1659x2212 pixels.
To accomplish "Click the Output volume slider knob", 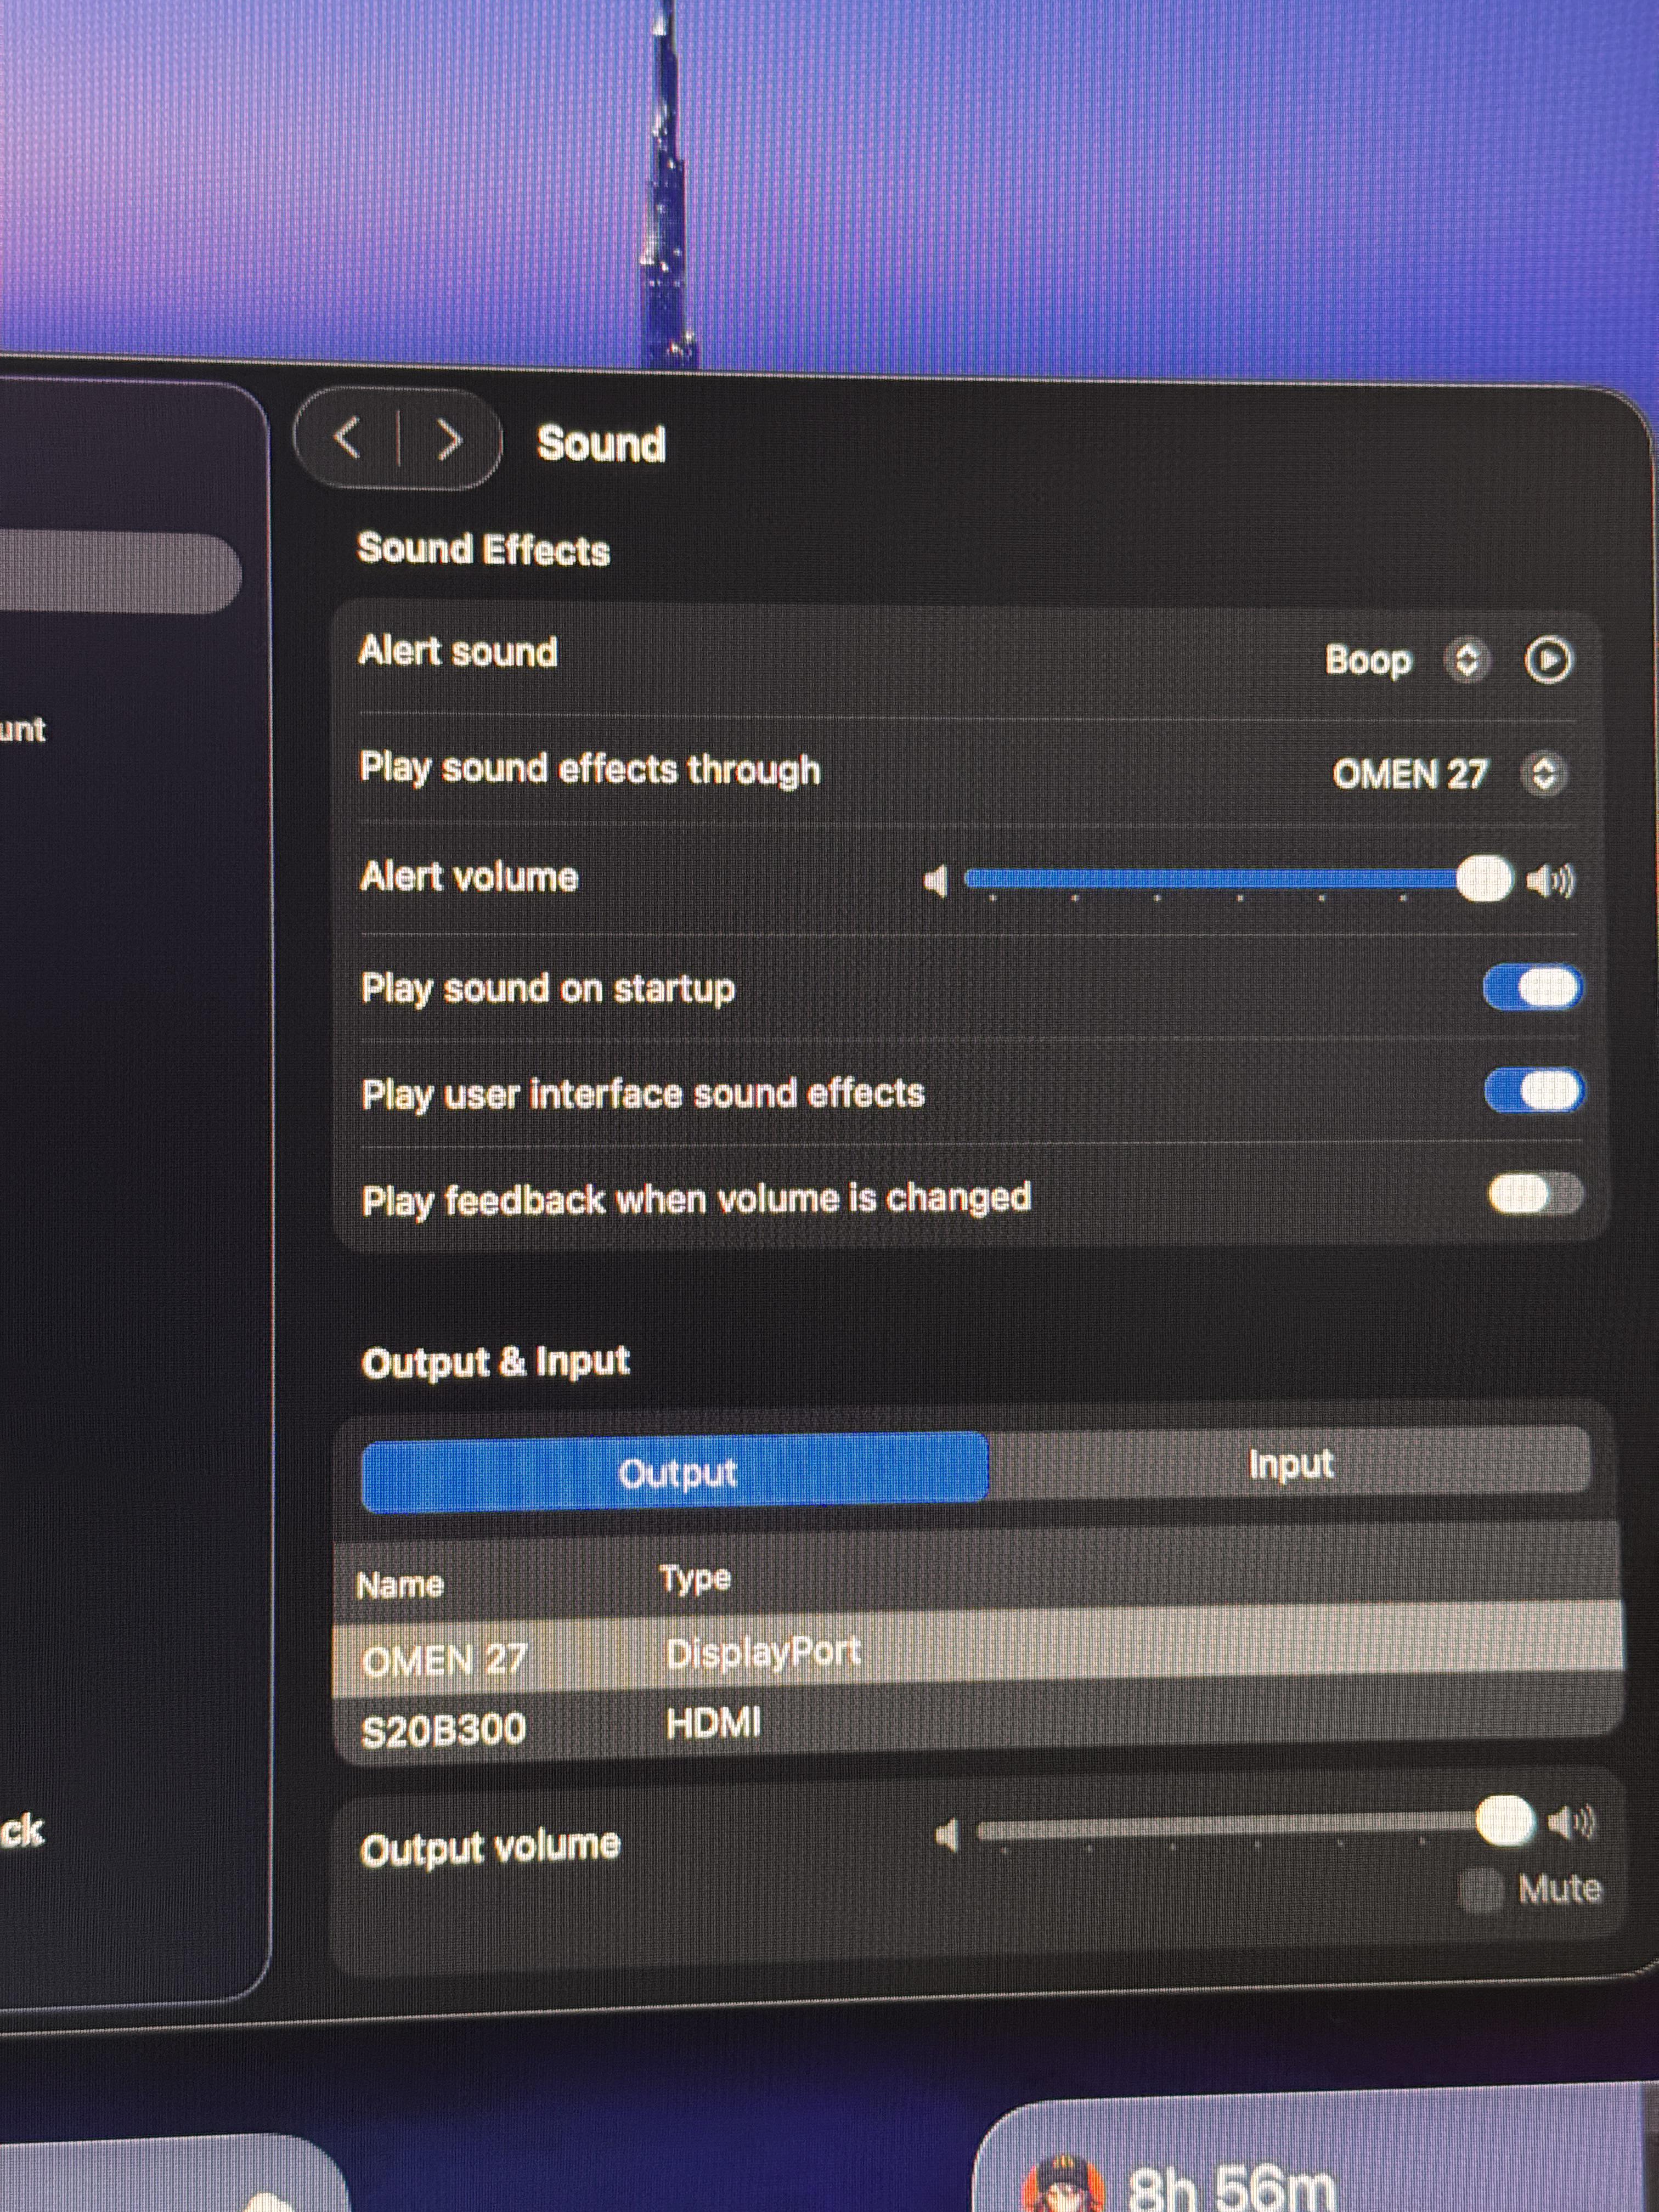I will pos(1505,1820).
